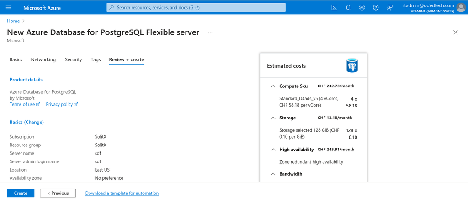
Task: Click the Standard_D4ads_v5 compute description
Action: click(309, 102)
